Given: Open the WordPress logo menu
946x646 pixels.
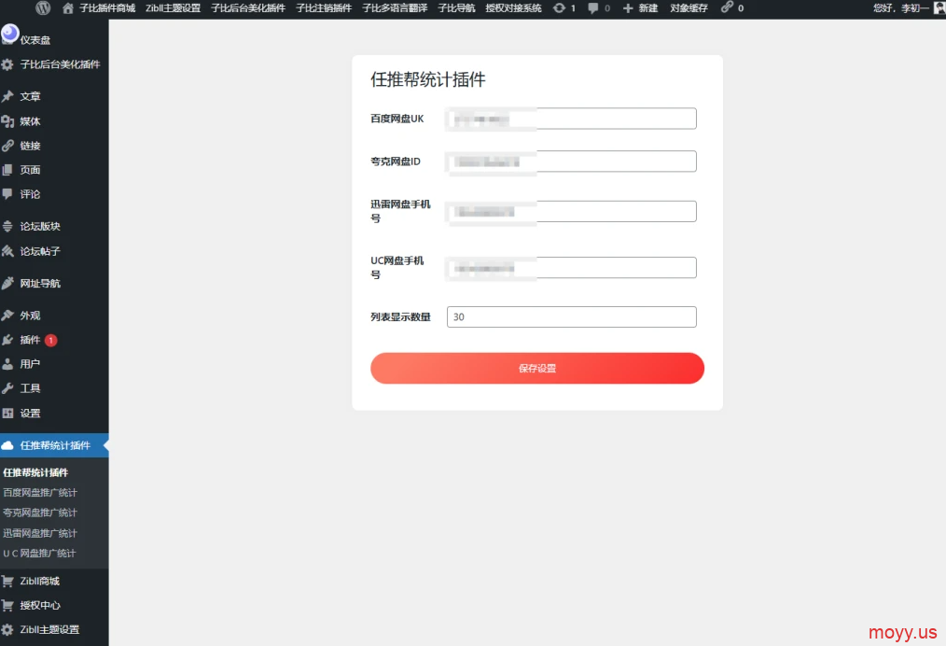Looking at the screenshot, I should 43,7.
